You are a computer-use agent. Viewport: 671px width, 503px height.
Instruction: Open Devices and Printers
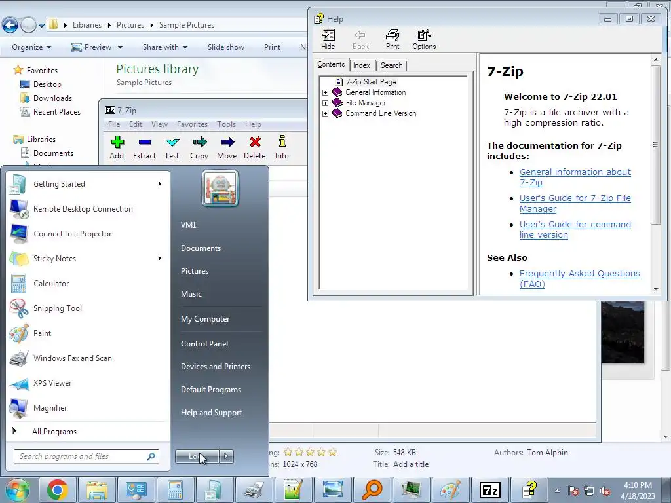[x=215, y=367]
